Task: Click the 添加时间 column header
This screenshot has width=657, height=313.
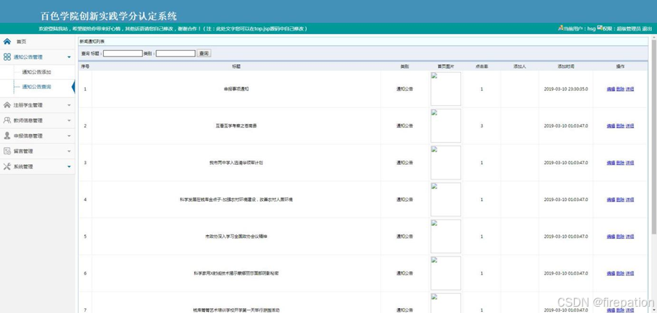Action: 566,67
